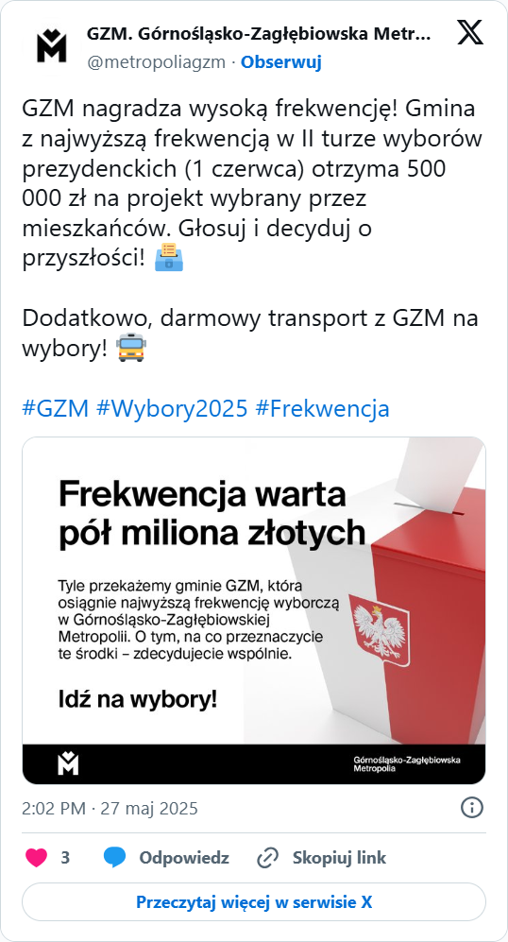Click the @metropoliagzm handle
The image size is (508, 942).
point(156,61)
